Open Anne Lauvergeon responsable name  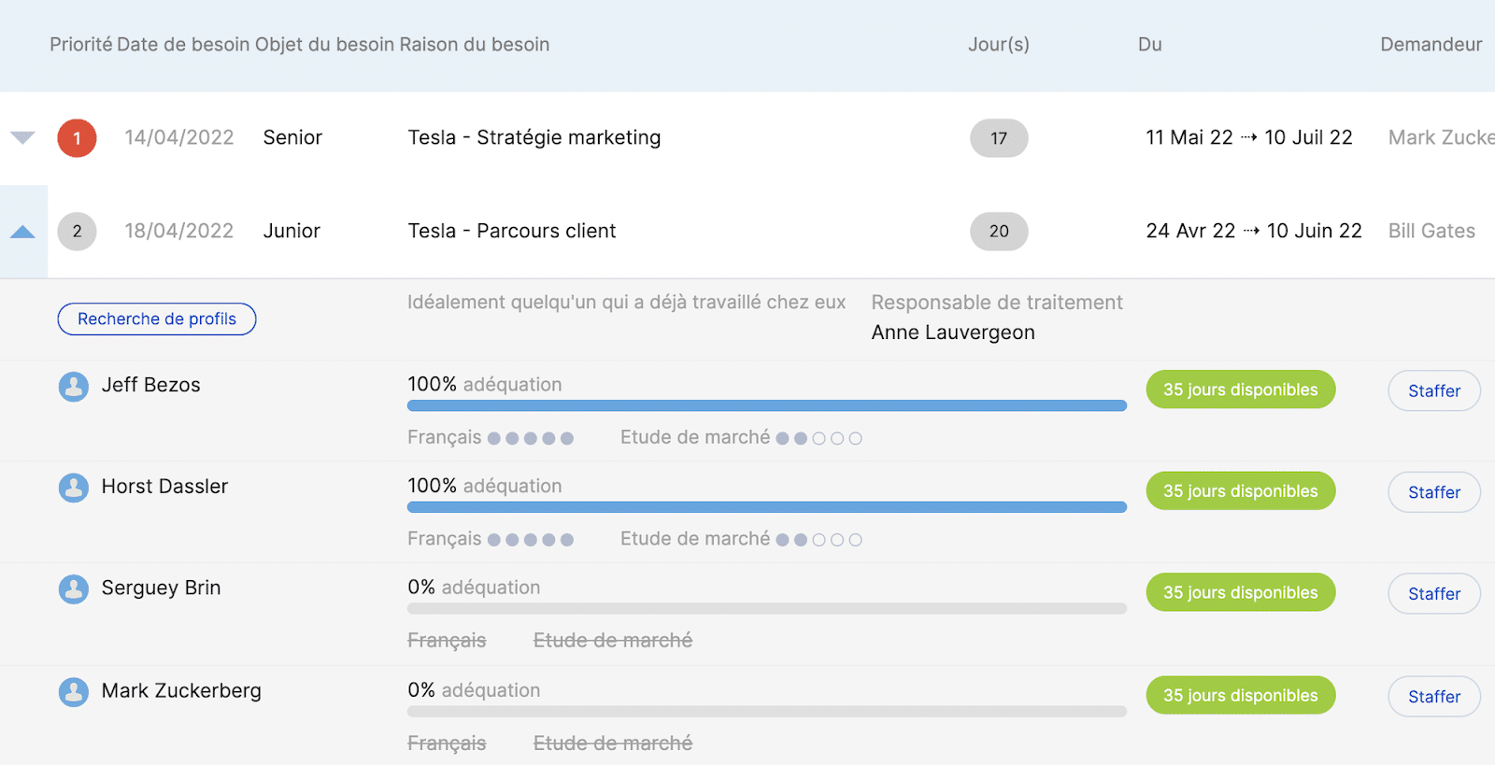[x=953, y=333]
